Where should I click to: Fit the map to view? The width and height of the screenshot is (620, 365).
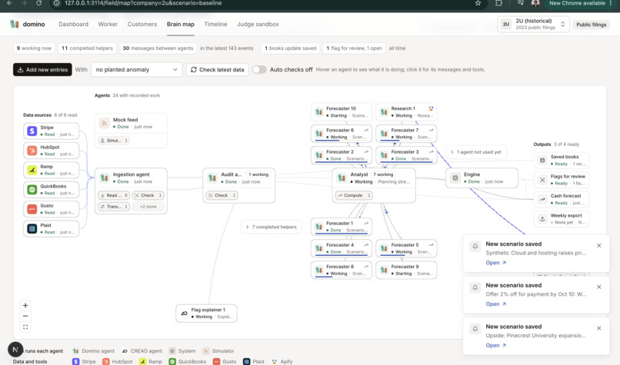tap(25, 327)
